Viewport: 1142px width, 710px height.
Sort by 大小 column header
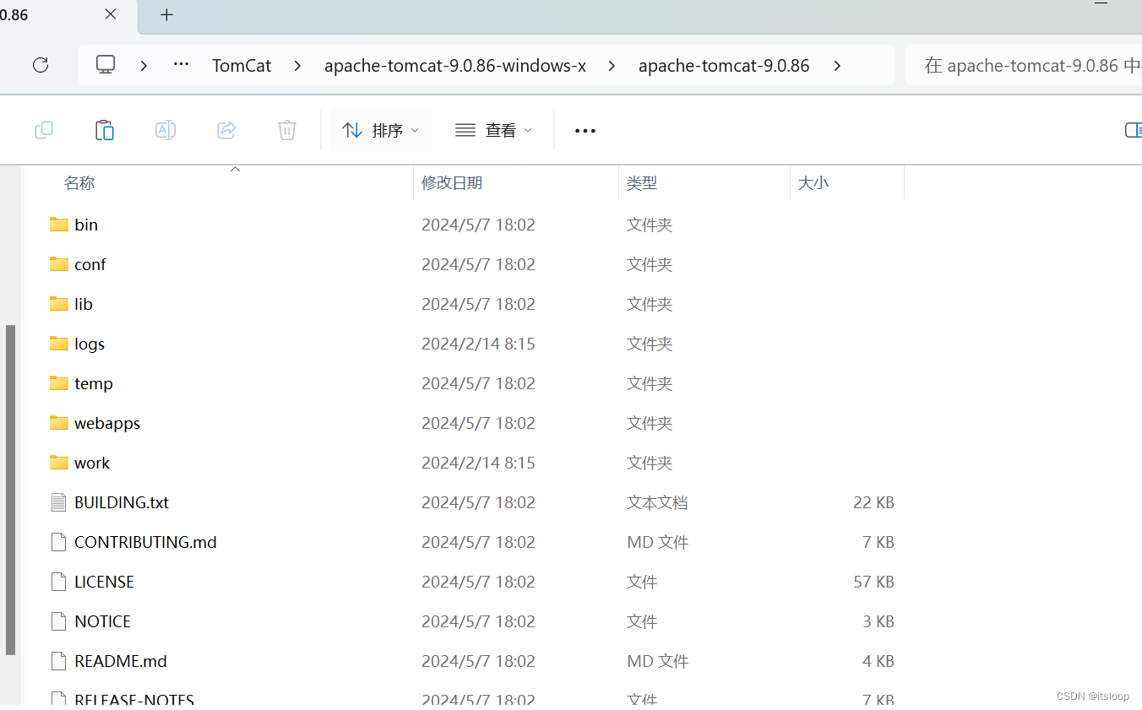(813, 182)
